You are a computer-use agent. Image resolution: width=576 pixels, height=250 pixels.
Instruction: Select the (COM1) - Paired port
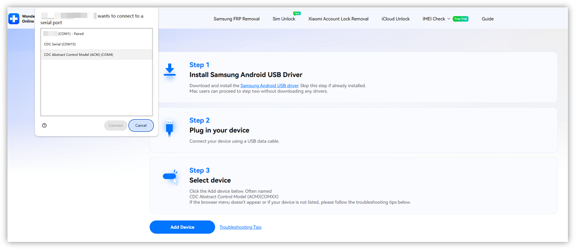[97, 34]
